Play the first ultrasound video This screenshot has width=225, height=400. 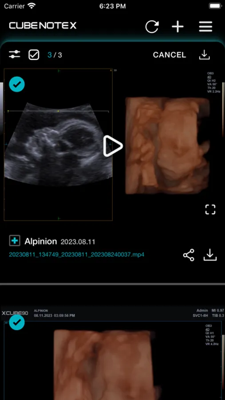pyautogui.click(x=113, y=146)
